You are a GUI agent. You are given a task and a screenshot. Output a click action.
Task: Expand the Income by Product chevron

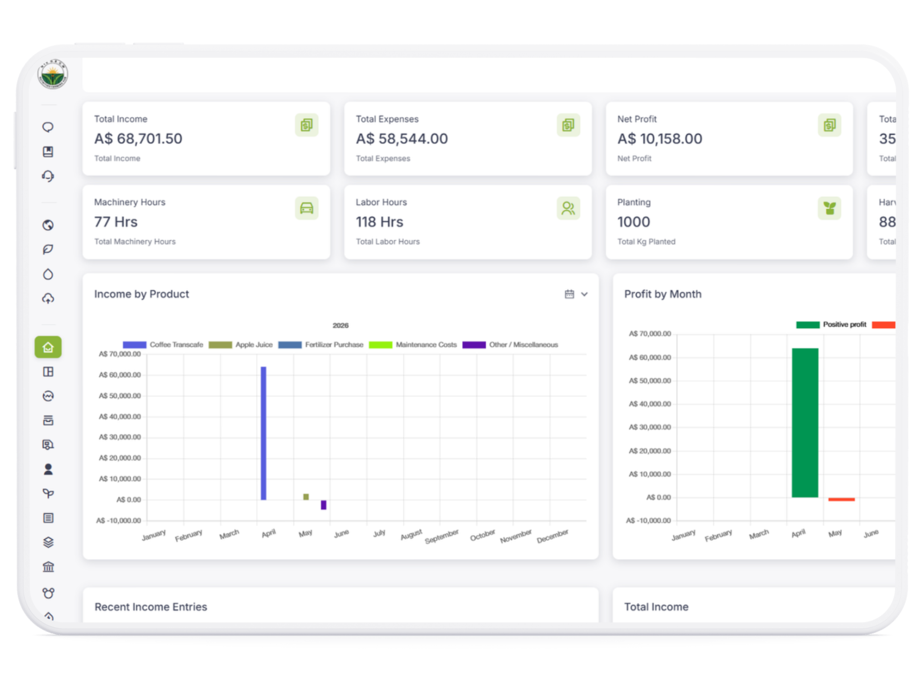[x=584, y=294]
